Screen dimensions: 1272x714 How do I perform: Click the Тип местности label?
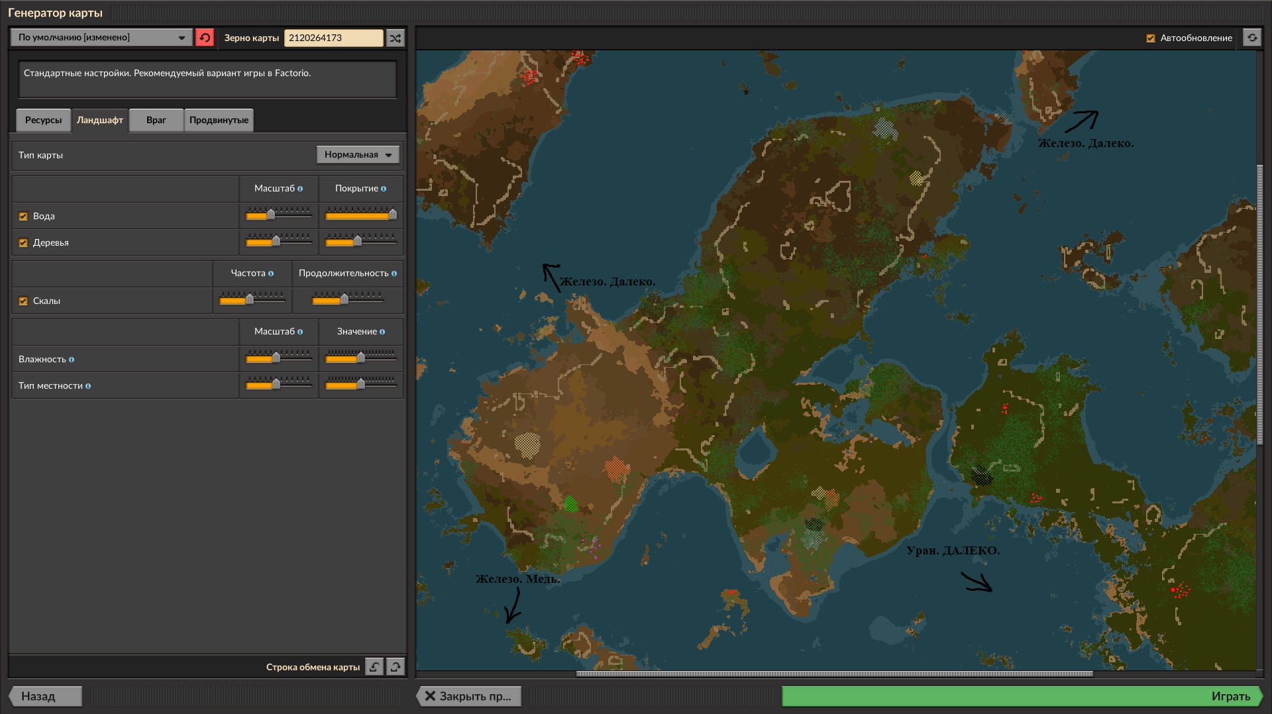tap(50, 386)
